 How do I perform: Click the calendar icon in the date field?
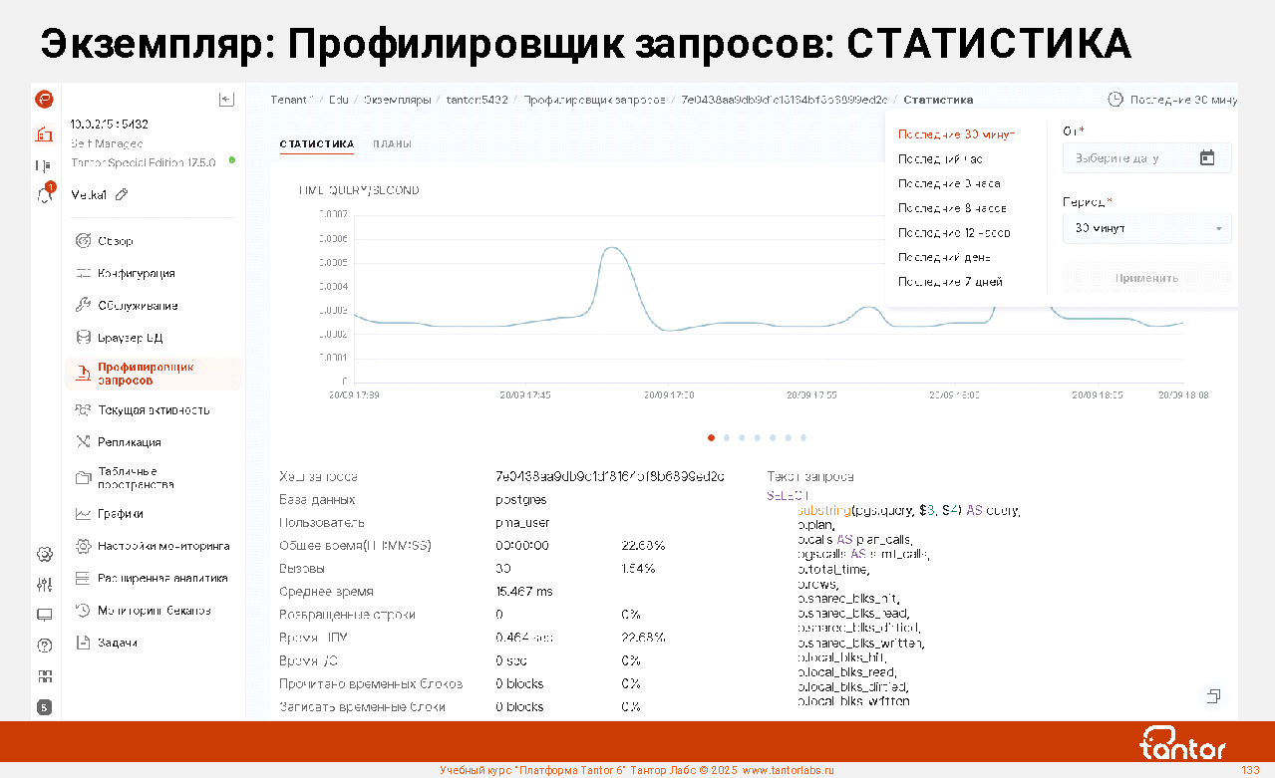tap(1207, 157)
